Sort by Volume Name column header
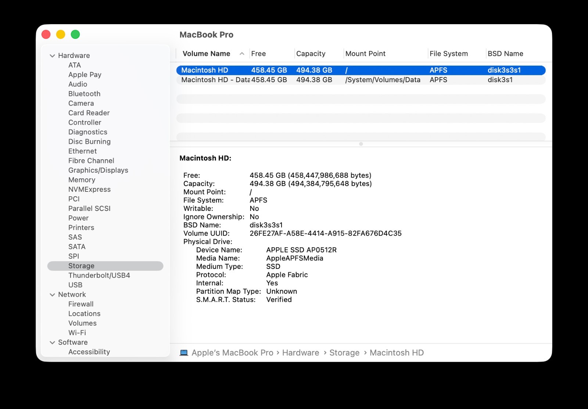The height and width of the screenshot is (409, 588). pyautogui.click(x=206, y=54)
